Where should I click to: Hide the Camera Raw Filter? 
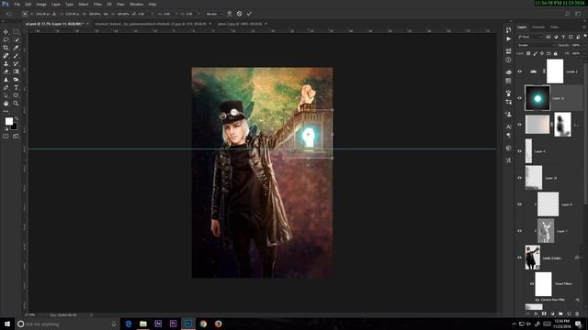537,300
